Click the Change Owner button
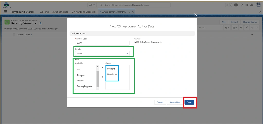 click(250, 22)
